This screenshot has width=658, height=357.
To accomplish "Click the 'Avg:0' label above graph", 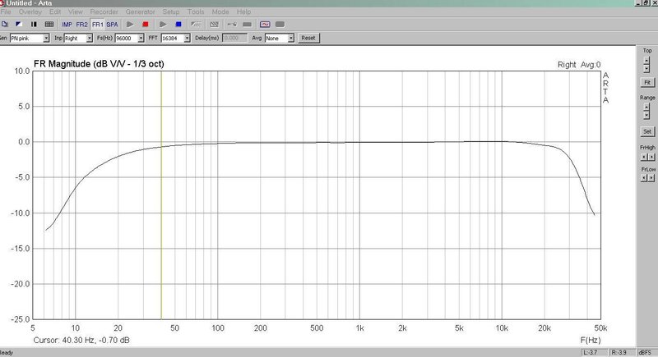I will tap(591, 65).
